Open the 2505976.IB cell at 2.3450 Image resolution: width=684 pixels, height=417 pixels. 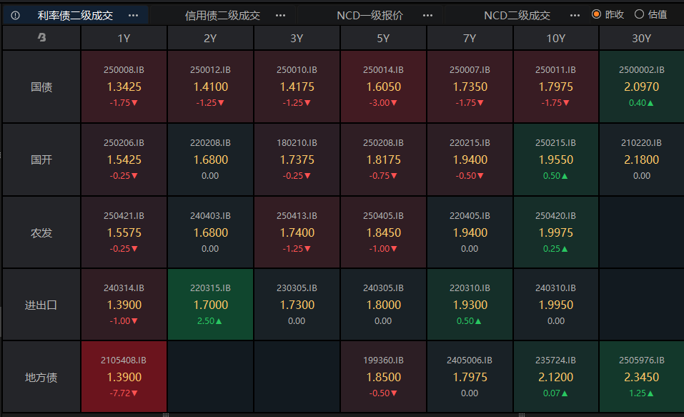pos(642,377)
